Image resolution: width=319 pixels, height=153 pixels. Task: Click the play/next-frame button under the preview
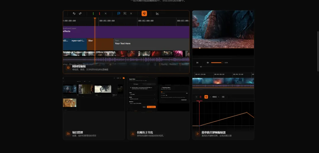click(197, 63)
